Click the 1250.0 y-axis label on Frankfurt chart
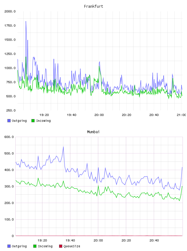Viewport: 187px width, 251px height. [x=10, y=54]
